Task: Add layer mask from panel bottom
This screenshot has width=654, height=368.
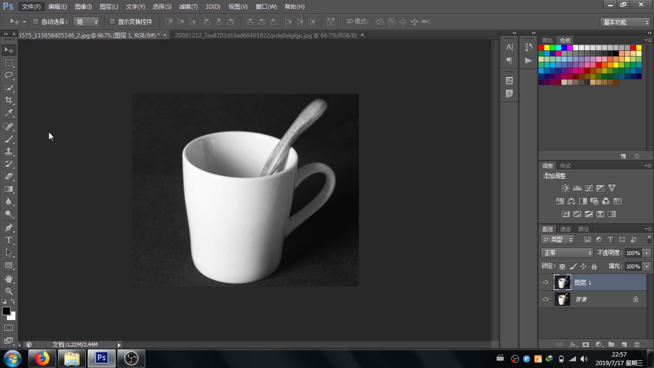Action: 586,344
